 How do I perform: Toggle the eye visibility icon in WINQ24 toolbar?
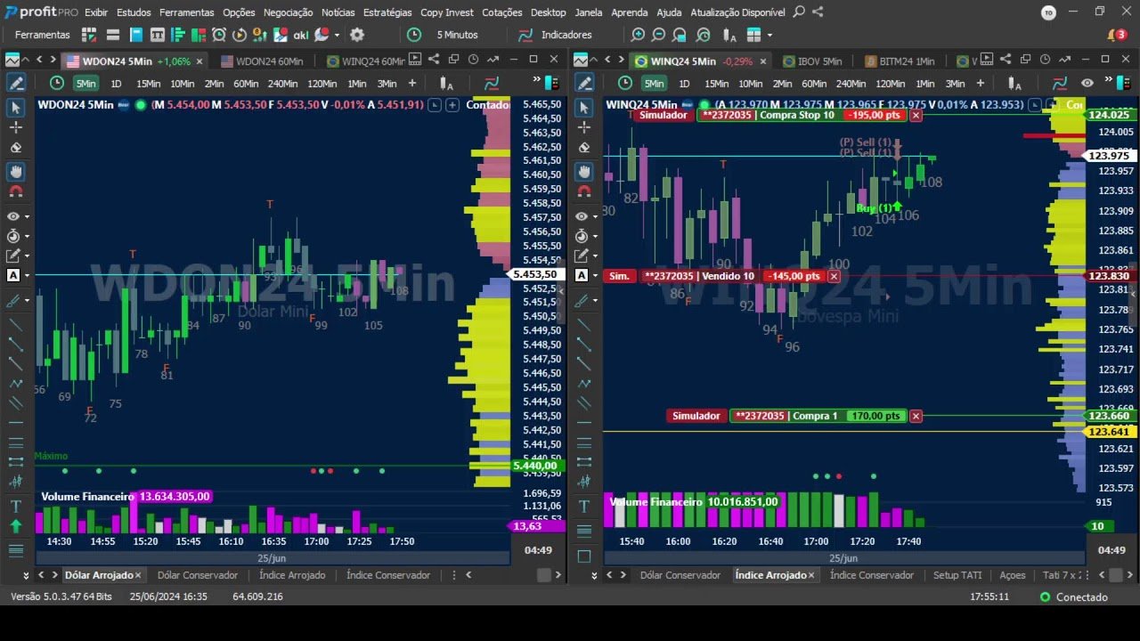1087,83
